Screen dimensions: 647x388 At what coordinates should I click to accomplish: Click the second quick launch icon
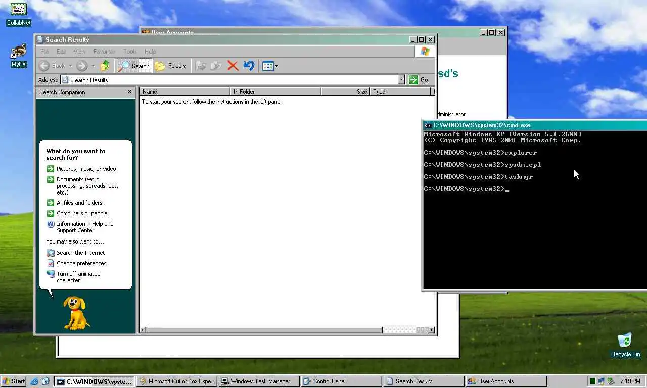click(45, 381)
